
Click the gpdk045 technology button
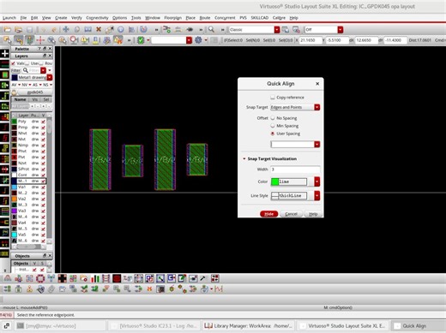click(34, 92)
